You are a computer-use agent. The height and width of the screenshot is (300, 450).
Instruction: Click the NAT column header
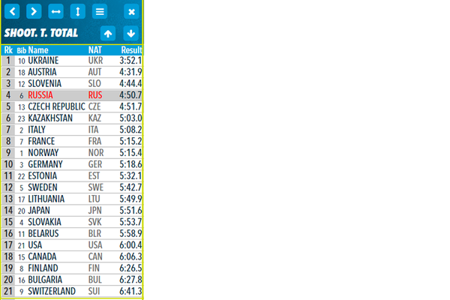[95, 50]
